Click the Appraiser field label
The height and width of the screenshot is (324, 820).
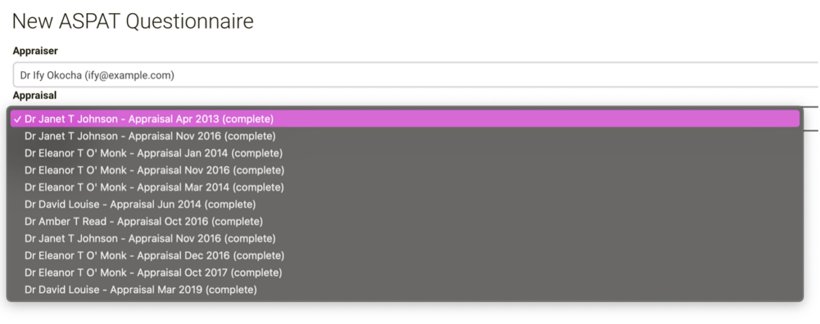(x=36, y=51)
